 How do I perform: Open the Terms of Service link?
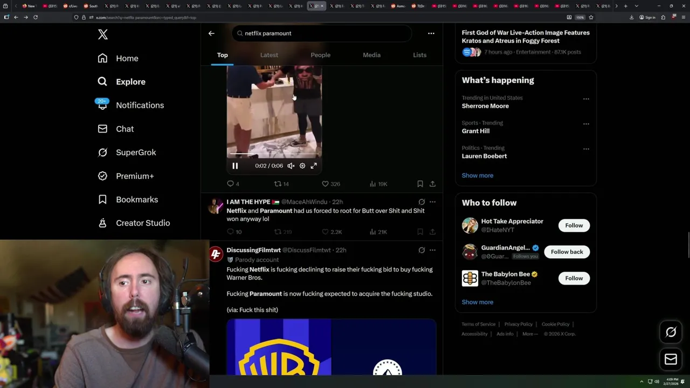tap(478, 324)
